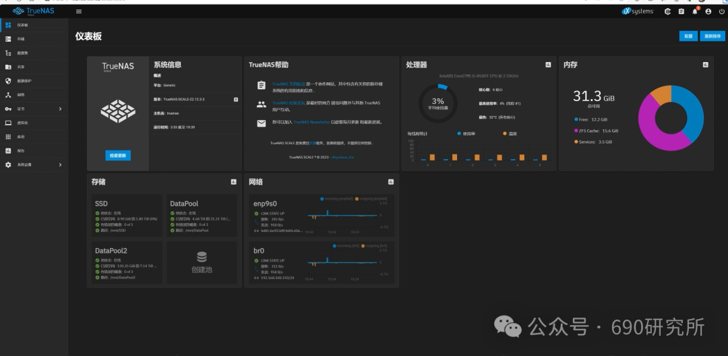Click the newsletter envelope icon

(262, 123)
